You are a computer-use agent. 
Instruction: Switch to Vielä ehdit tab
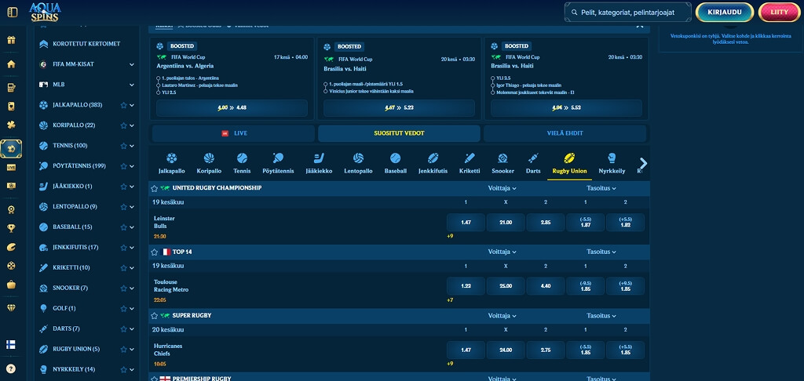tap(565, 133)
